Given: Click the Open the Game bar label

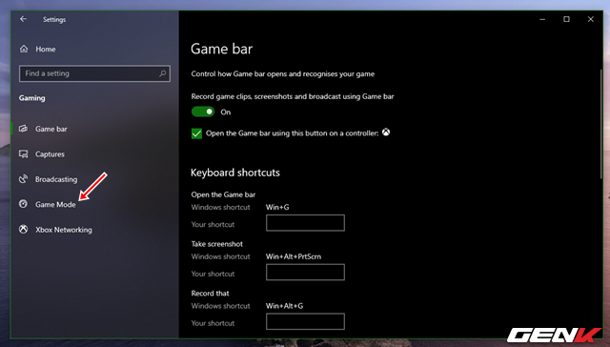Looking at the screenshot, I should pyautogui.click(x=223, y=194).
